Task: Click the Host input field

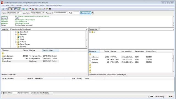Action: pyautogui.click(x=14, y=13)
